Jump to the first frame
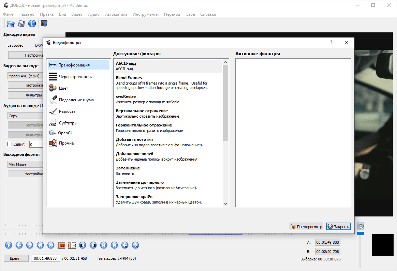This screenshot has height=271, width=397. coord(104,245)
